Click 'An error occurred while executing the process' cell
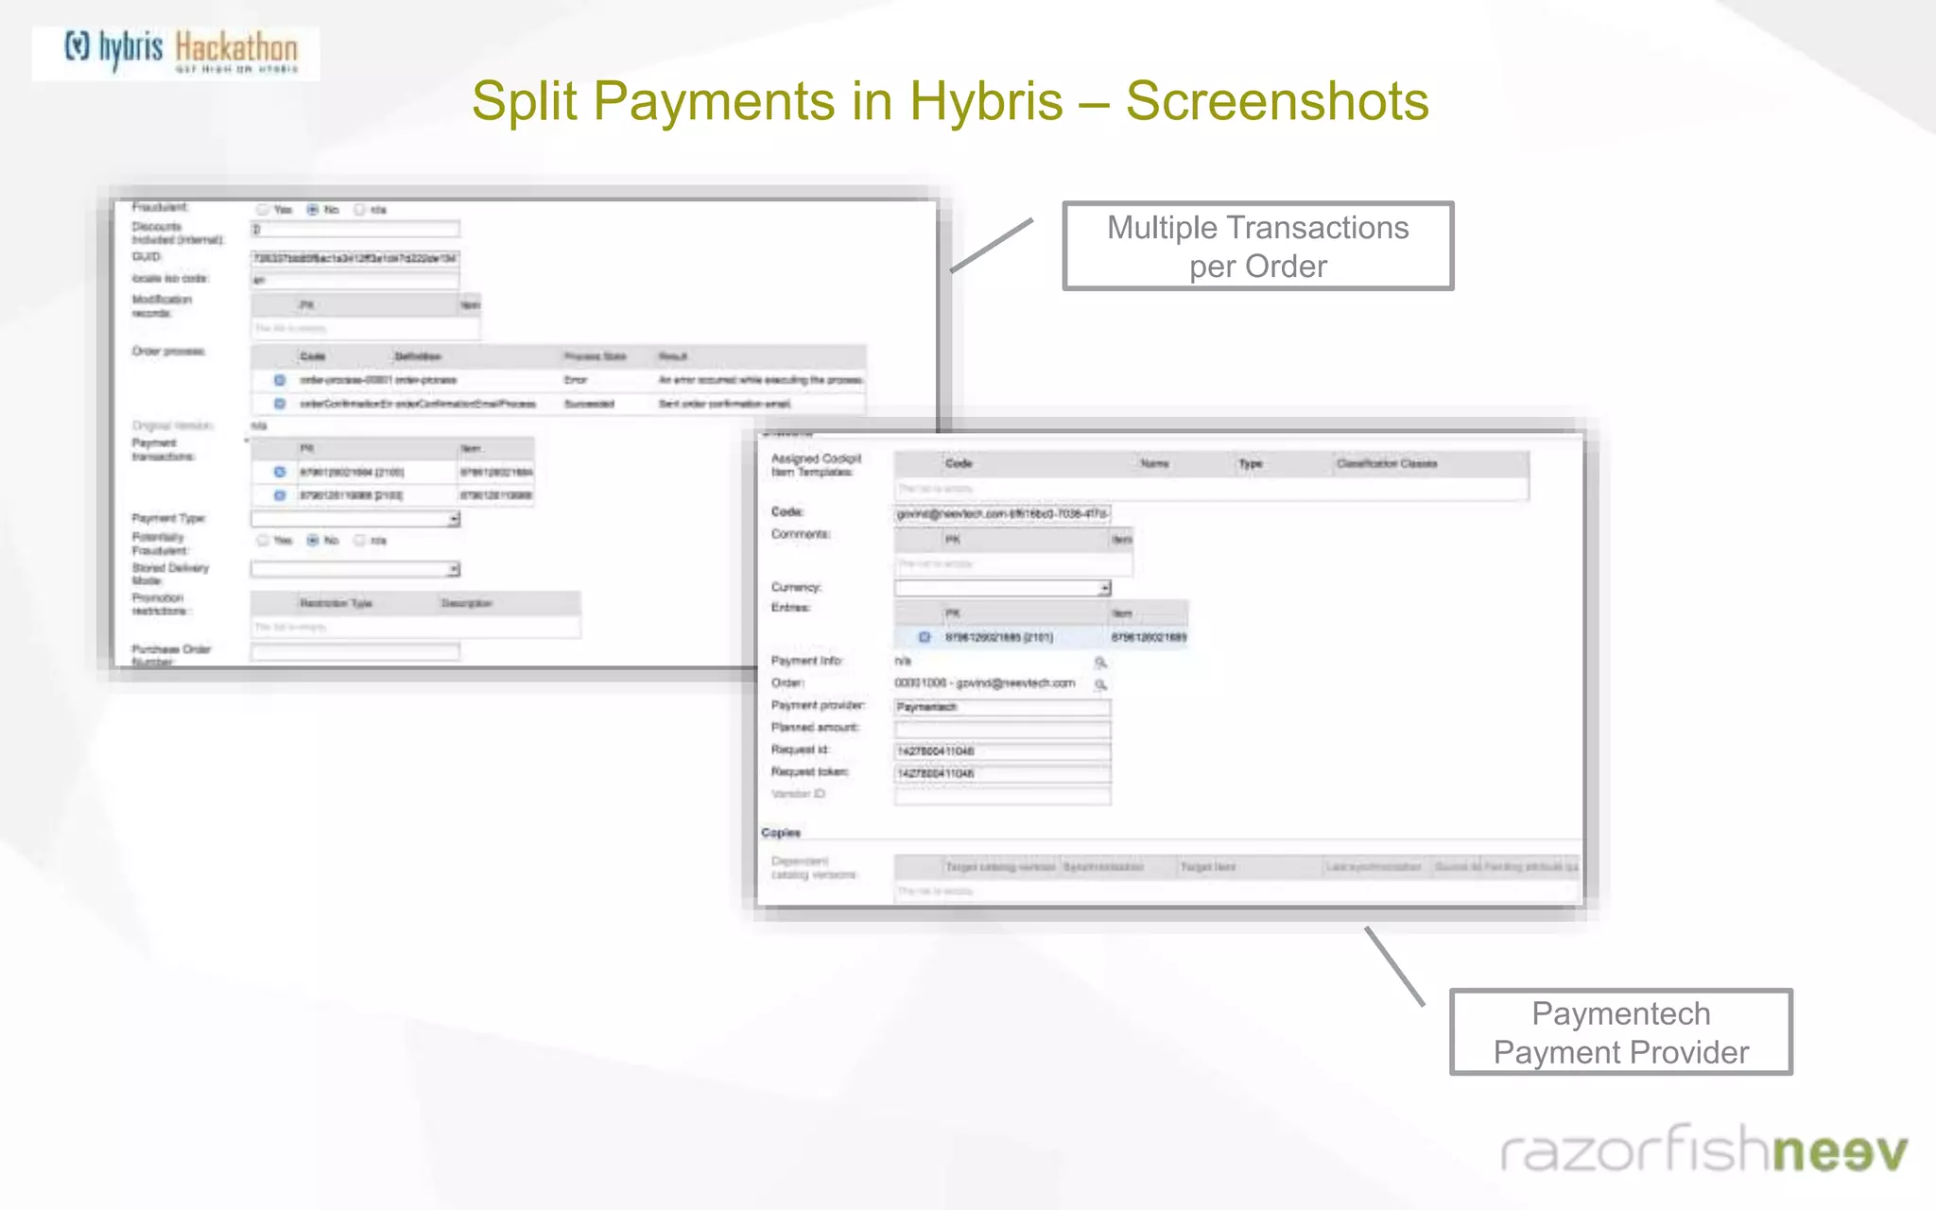 point(760,380)
